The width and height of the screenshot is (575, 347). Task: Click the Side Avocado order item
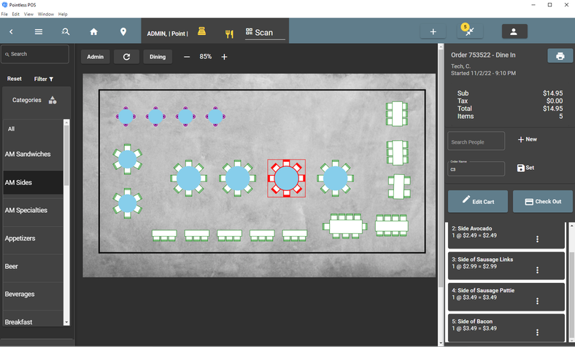coord(506,235)
